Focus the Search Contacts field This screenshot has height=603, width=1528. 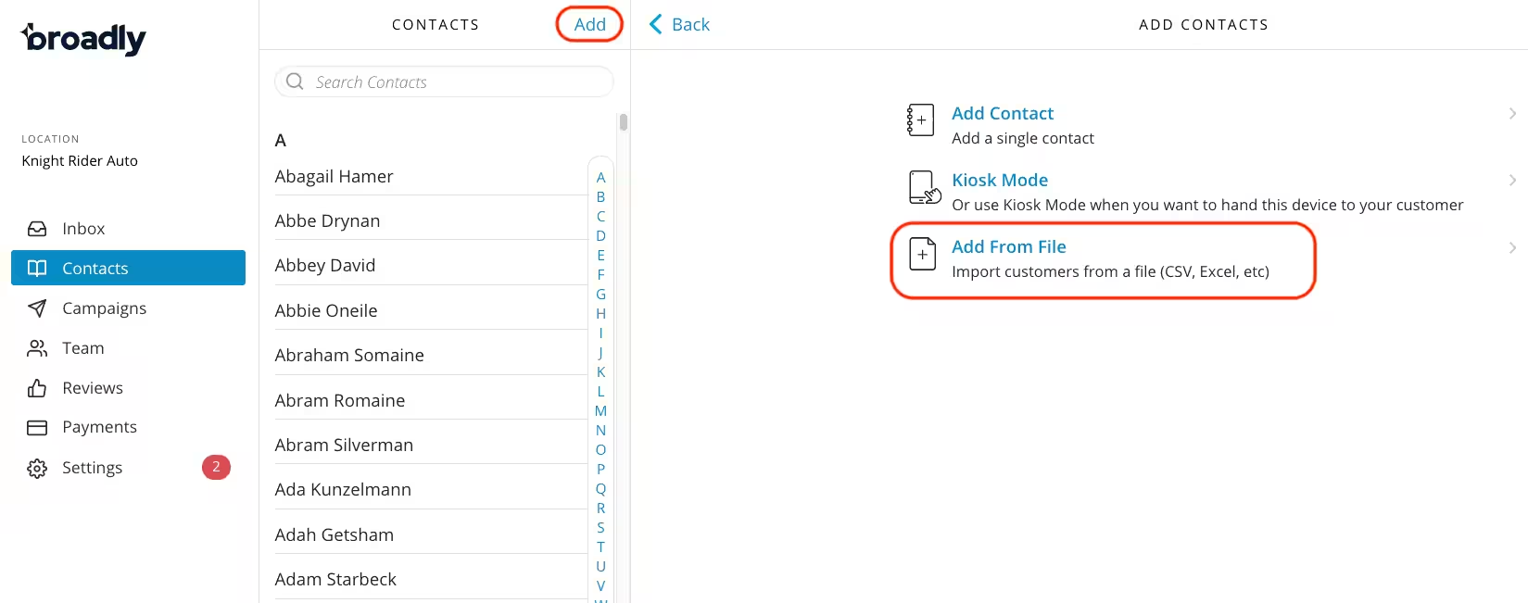coord(445,82)
